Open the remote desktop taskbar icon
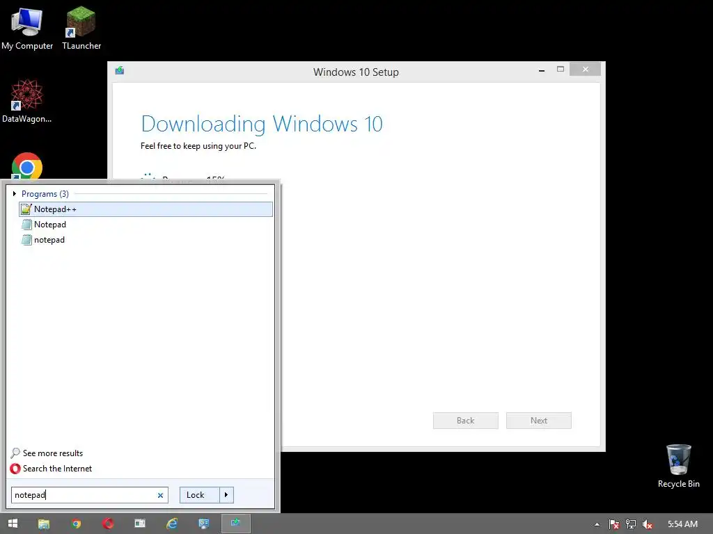 coord(204,524)
